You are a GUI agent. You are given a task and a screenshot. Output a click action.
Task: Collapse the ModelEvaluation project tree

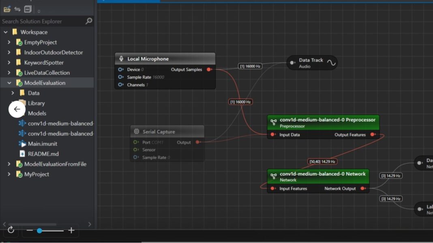coord(9,83)
